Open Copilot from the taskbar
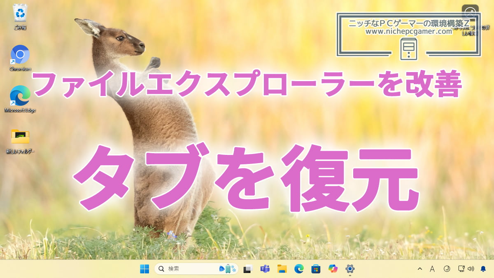The image size is (494, 278). point(333,269)
